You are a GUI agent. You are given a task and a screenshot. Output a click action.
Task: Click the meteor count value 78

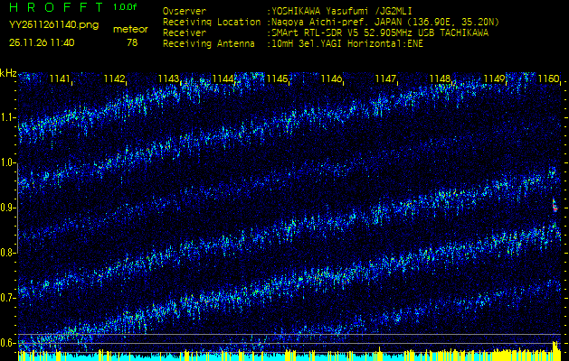[x=132, y=42]
